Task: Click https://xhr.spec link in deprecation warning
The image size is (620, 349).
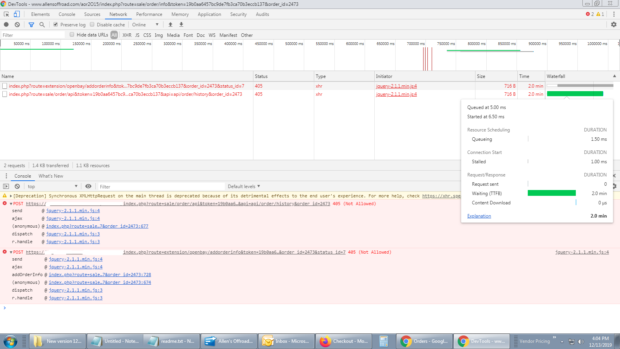Action: point(441,196)
